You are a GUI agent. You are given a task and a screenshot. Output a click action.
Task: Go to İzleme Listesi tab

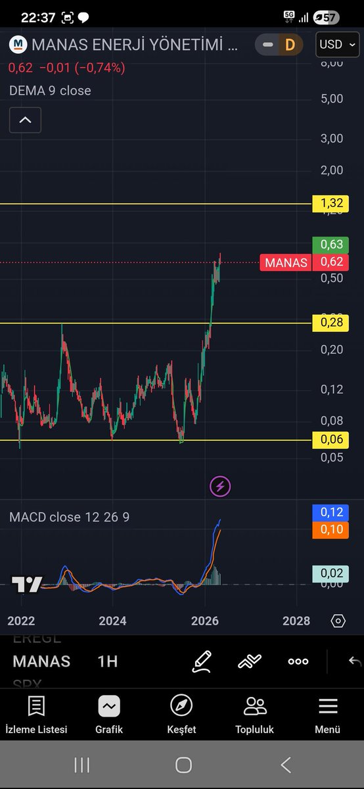click(x=36, y=715)
